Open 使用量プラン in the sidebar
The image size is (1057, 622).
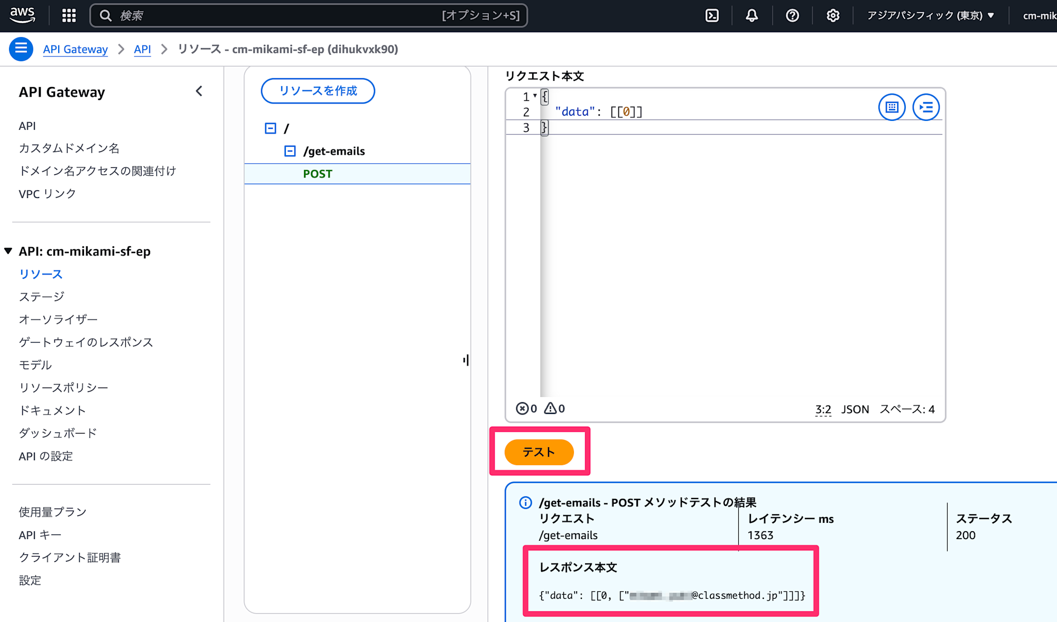(x=53, y=512)
